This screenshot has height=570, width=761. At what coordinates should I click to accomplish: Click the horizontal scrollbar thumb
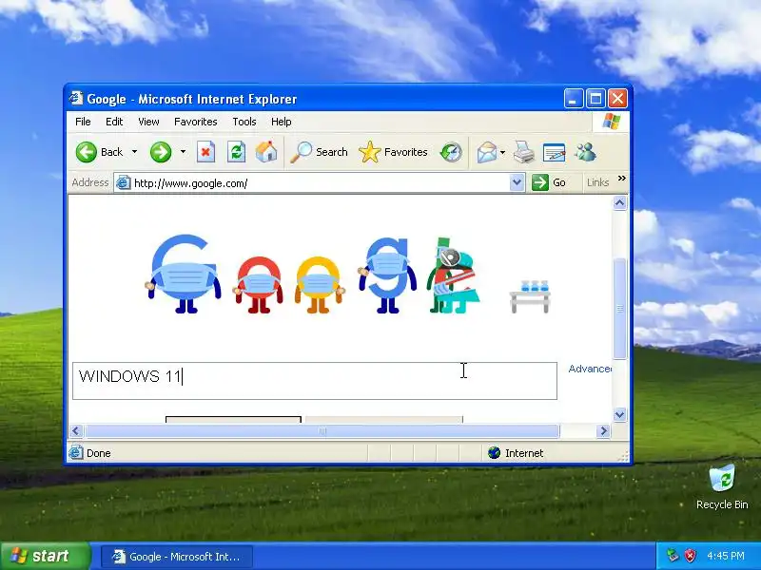tap(322, 430)
